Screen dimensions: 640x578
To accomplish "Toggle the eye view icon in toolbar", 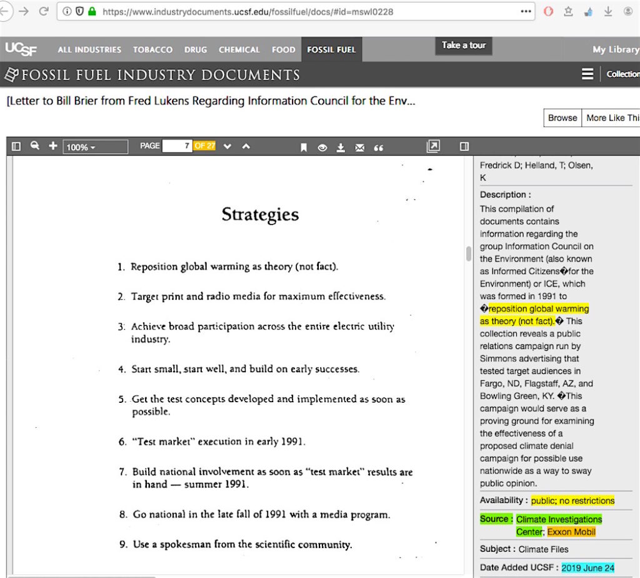I will [x=322, y=147].
